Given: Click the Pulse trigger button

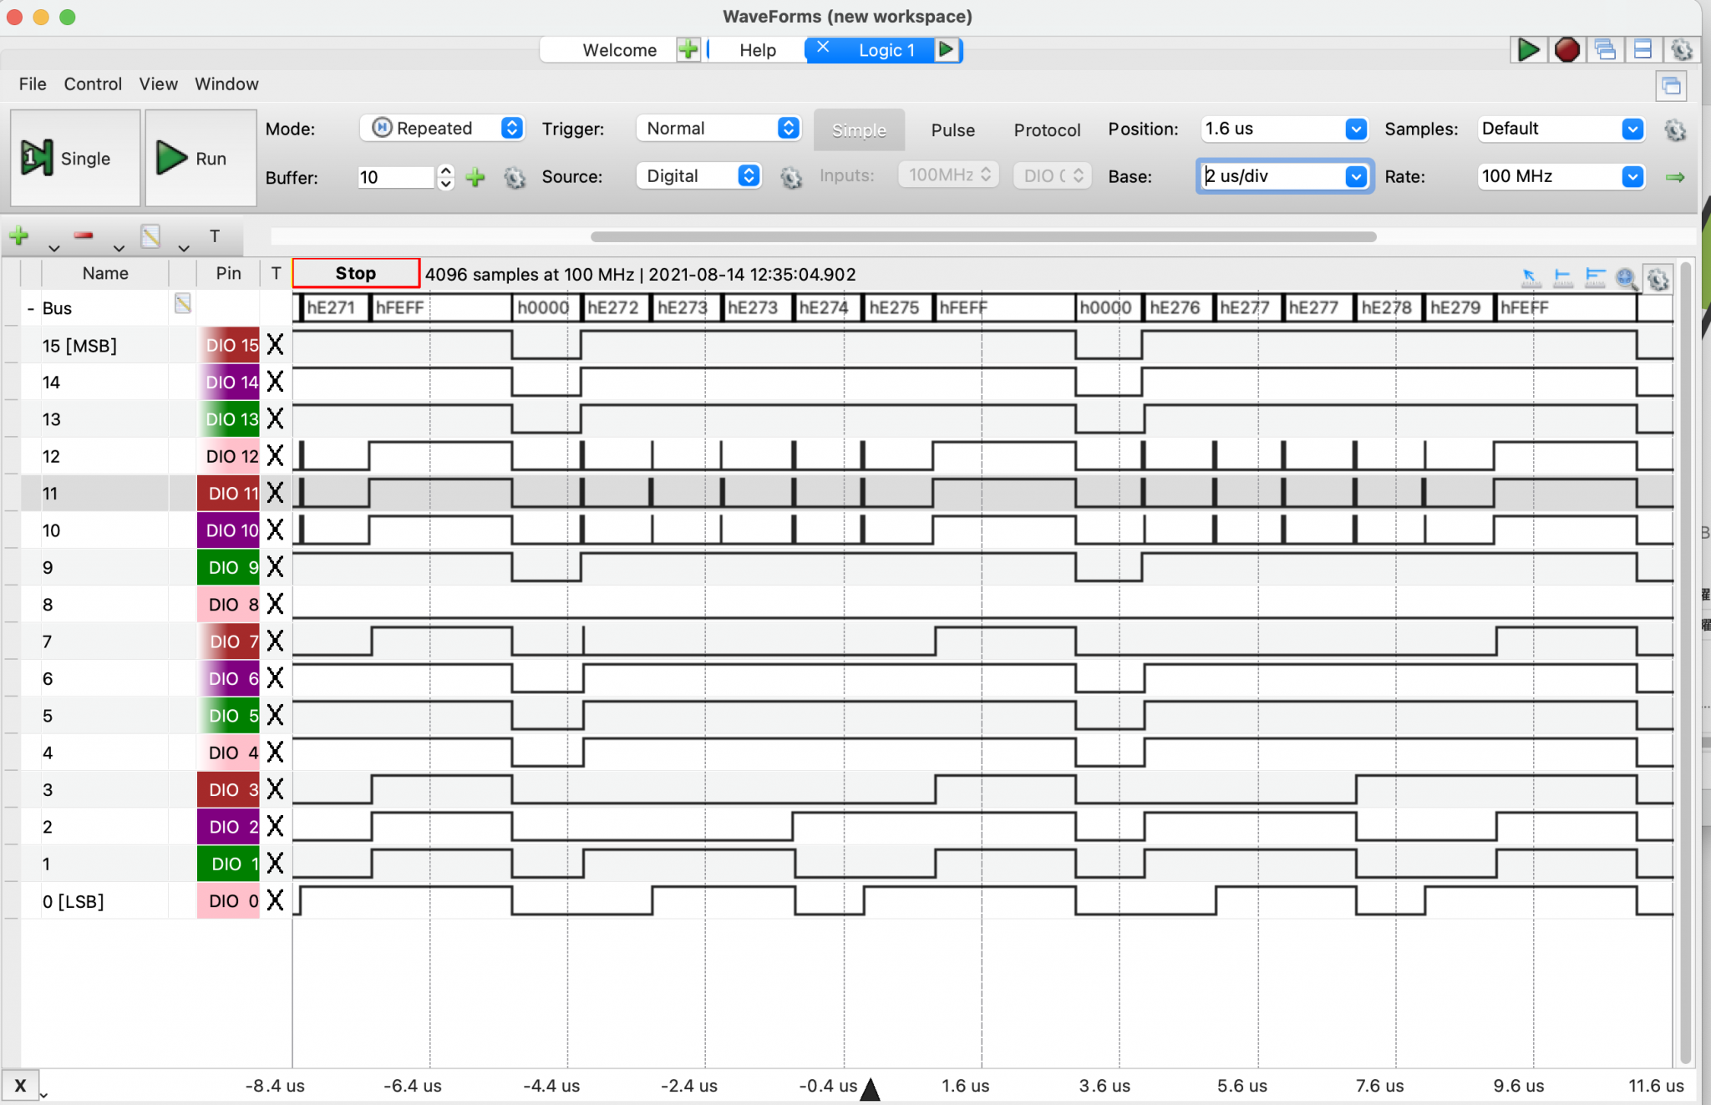Looking at the screenshot, I should tap(952, 129).
